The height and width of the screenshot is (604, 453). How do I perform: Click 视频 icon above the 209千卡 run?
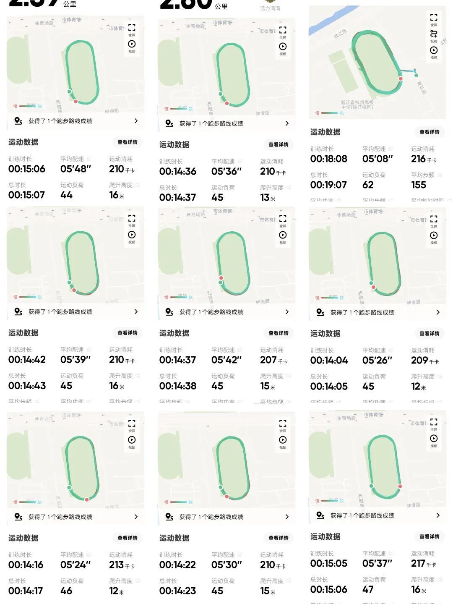[434, 236]
